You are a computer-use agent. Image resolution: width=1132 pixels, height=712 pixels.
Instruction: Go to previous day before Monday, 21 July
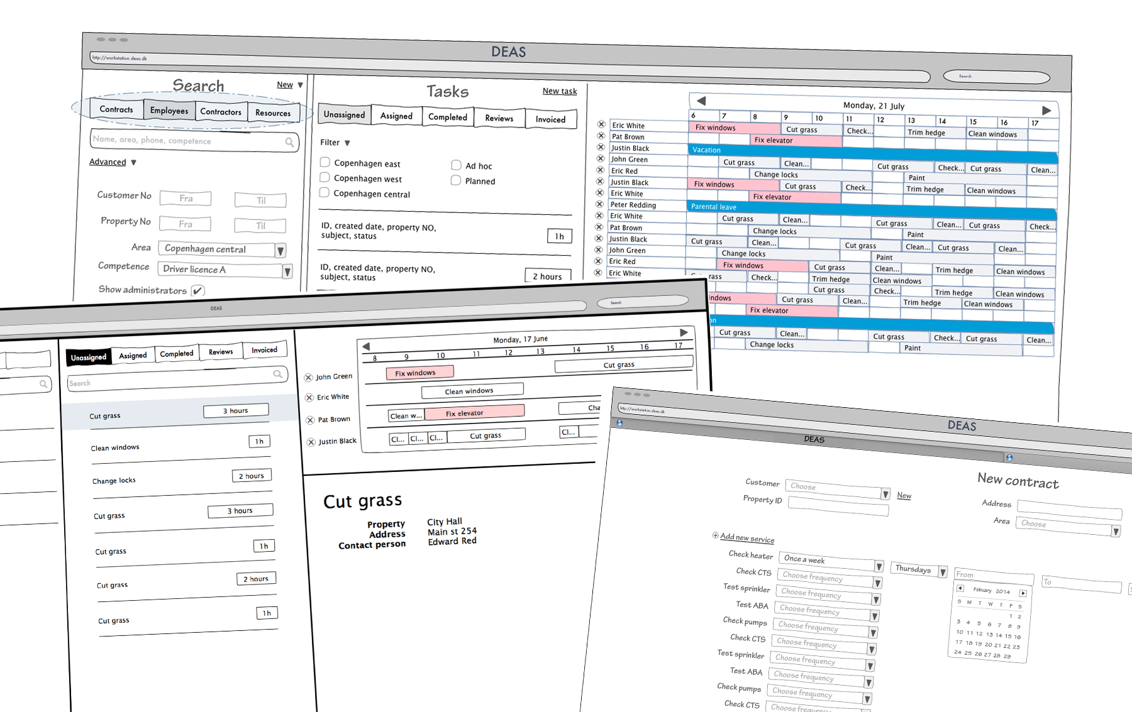[701, 101]
